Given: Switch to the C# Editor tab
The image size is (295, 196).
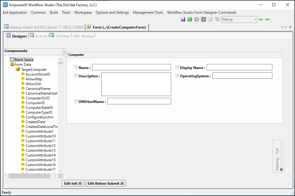Looking at the screenshot, I should click(x=63, y=36).
